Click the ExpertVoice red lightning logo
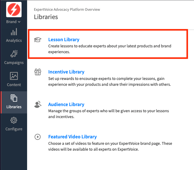Screen dimensions: 194x170 (x=14, y=10)
